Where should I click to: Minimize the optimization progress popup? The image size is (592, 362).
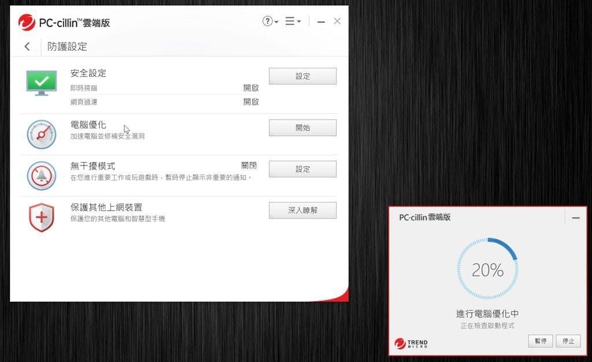576,218
